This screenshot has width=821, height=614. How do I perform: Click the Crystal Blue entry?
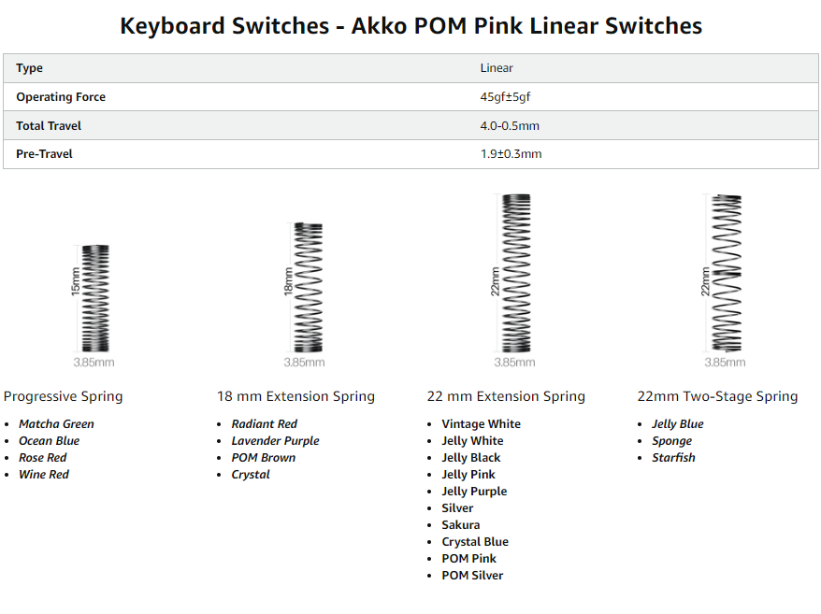pyautogui.click(x=475, y=542)
